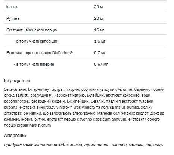Click vinitrox™ in the ingredients paragraph
This screenshot has height=155, width=174.
pos(64,107)
